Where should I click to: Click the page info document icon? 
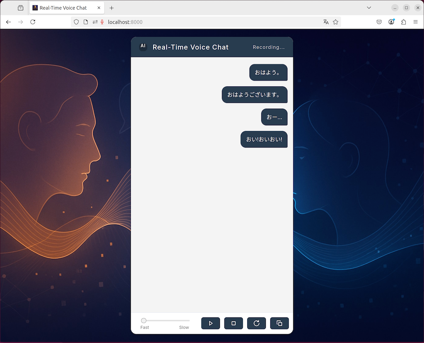86,22
